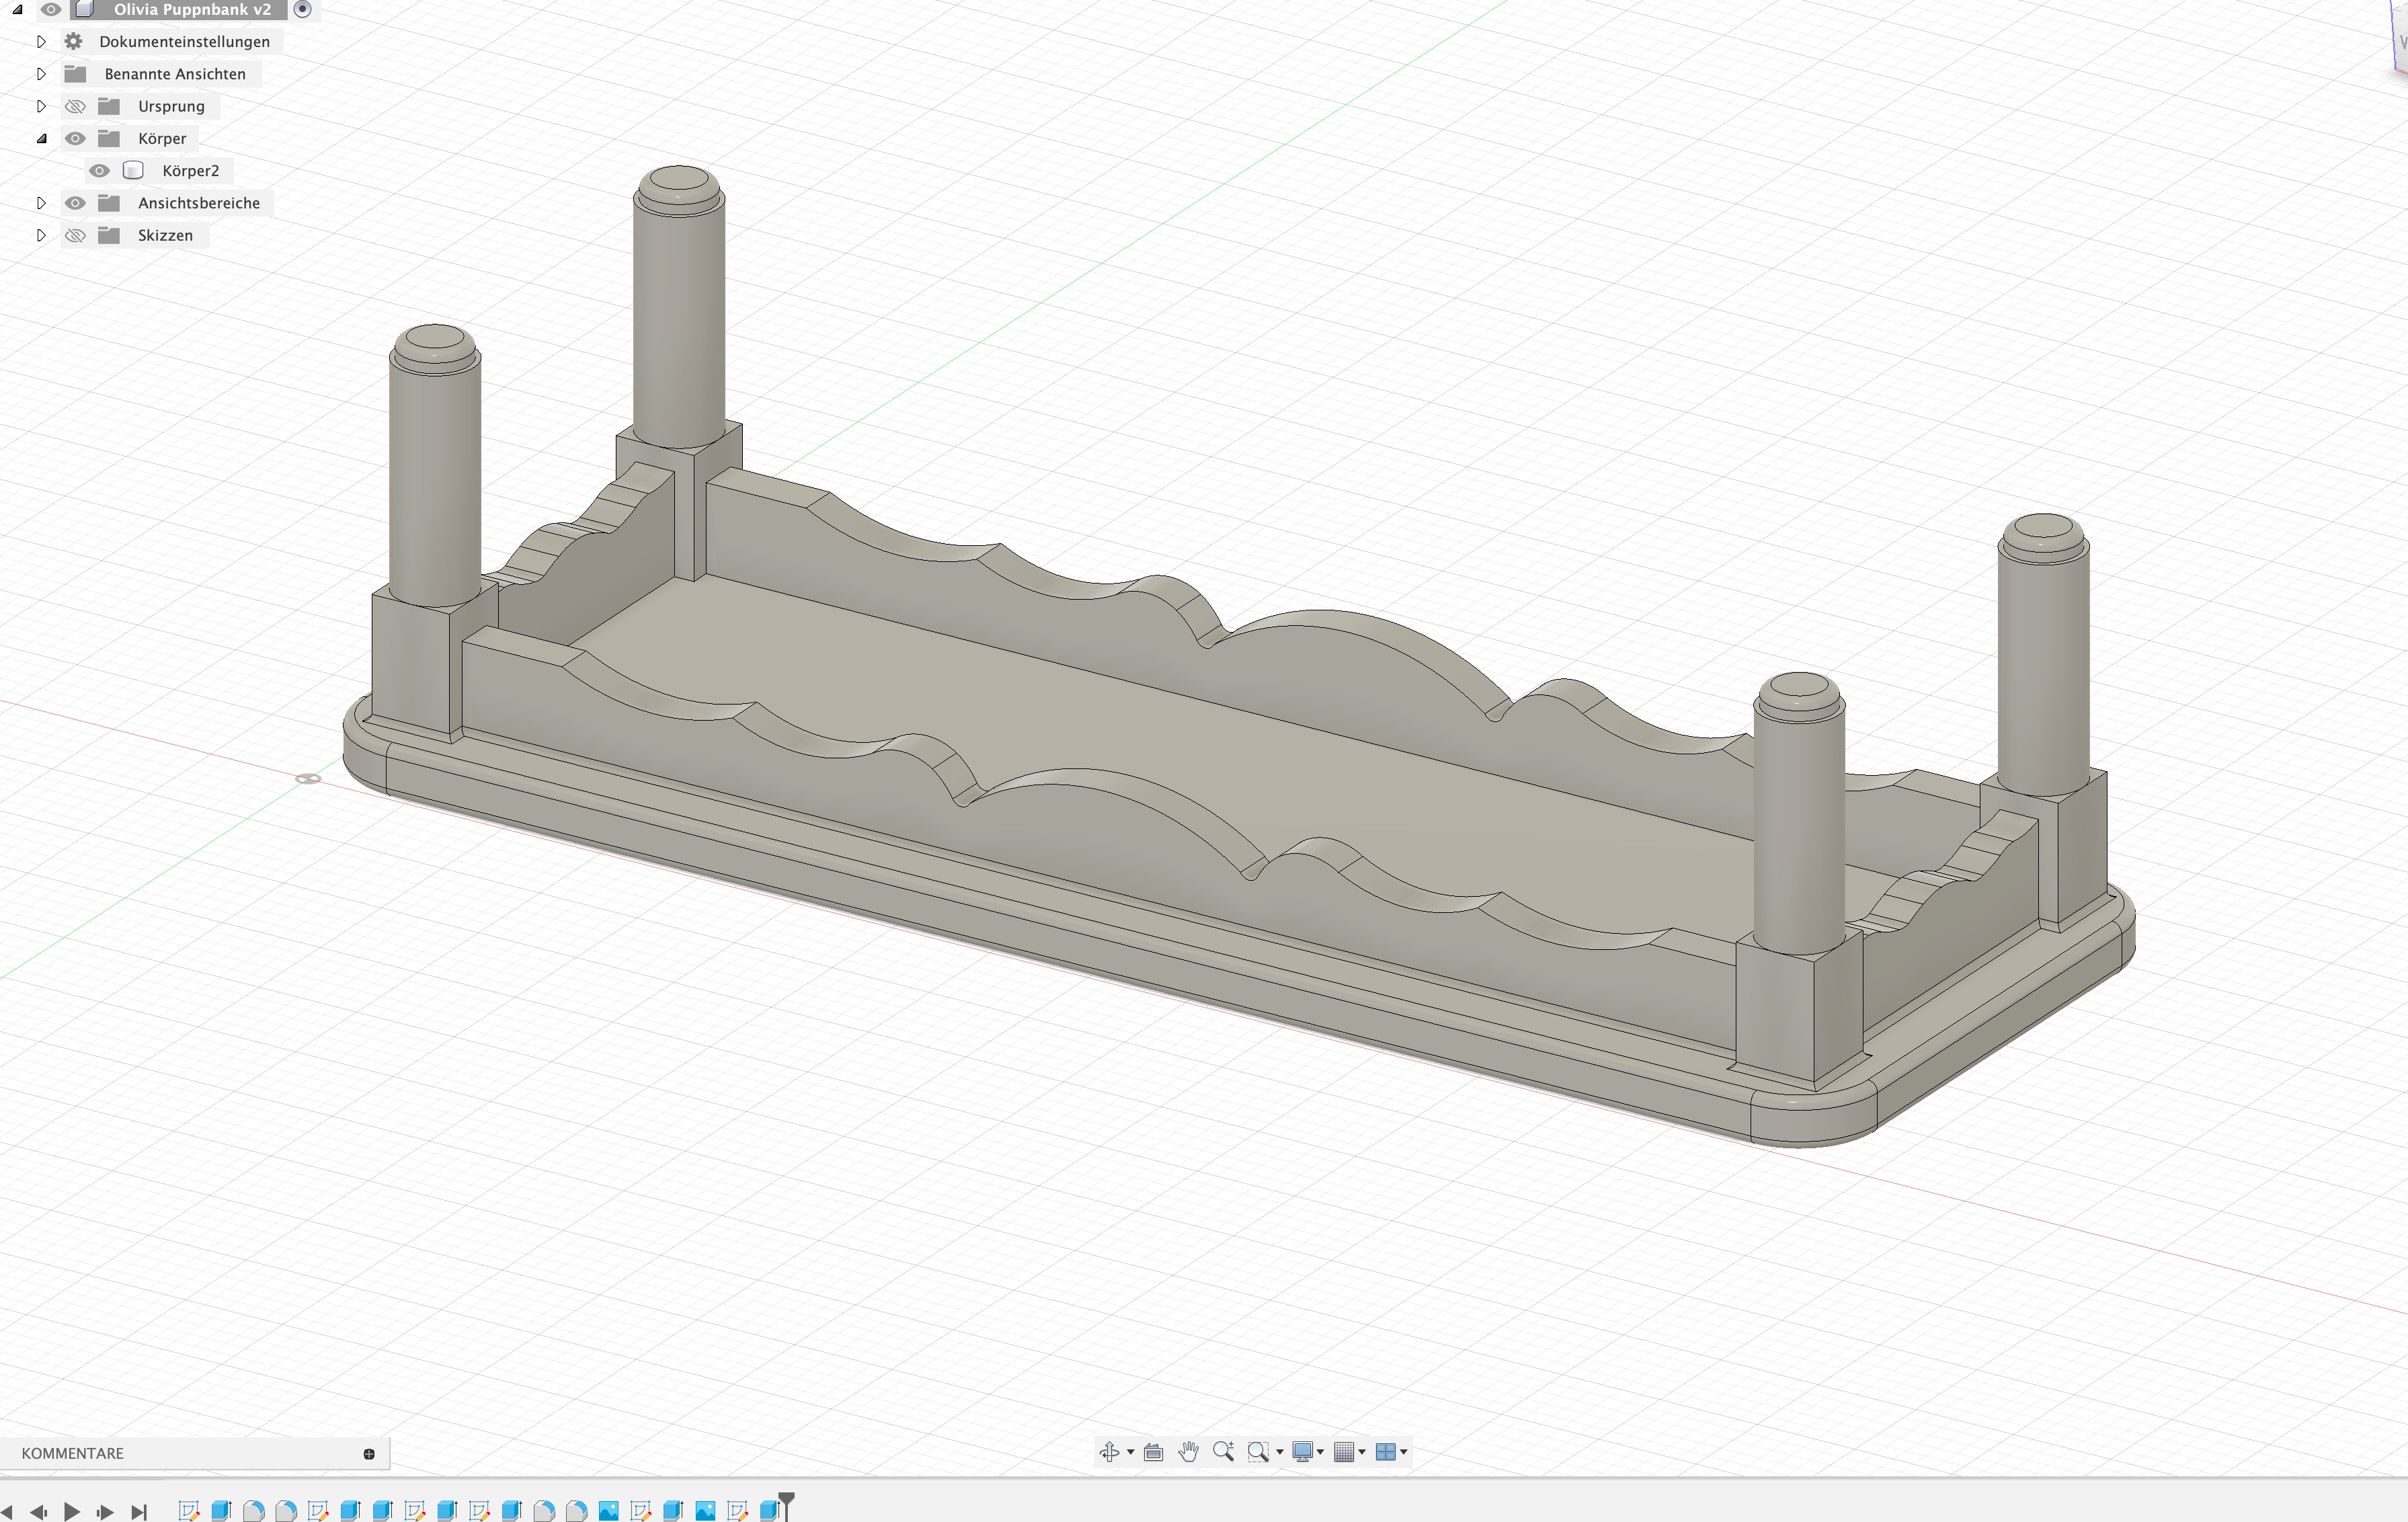2408x1522 pixels.
Task: Select Ansichtsbereiche in the browser tree
Action: pos(199,203)
